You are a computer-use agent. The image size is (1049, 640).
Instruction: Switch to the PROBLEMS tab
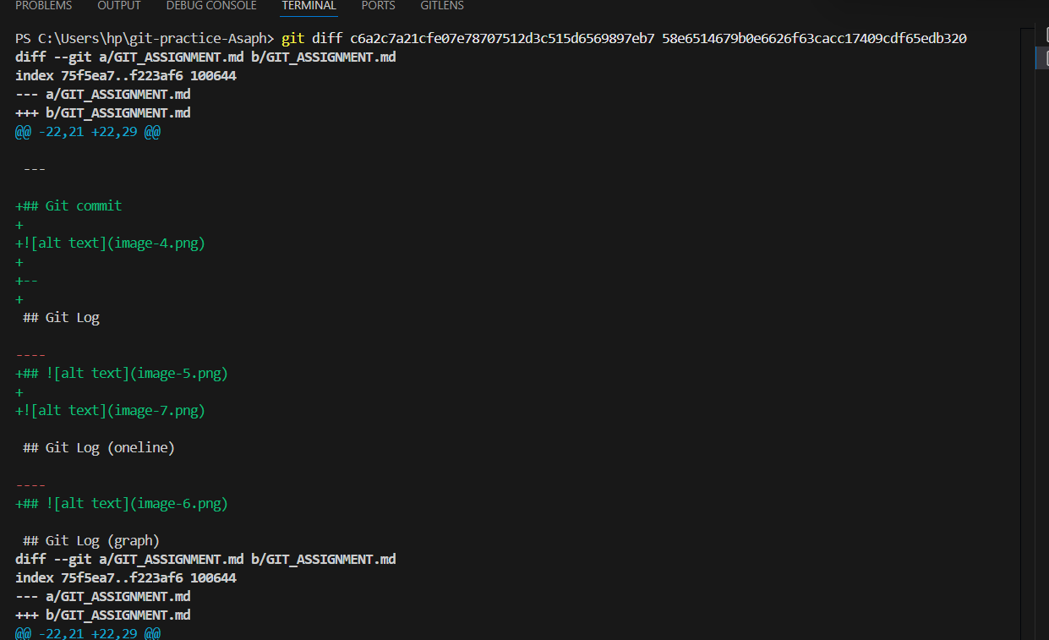43,6
